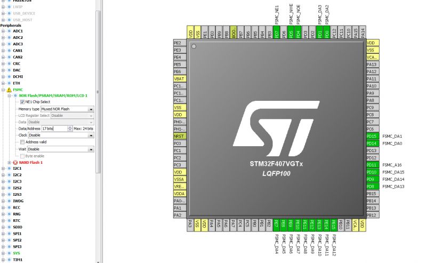Expand the RCC peripheral node

[x=3, y=208]
